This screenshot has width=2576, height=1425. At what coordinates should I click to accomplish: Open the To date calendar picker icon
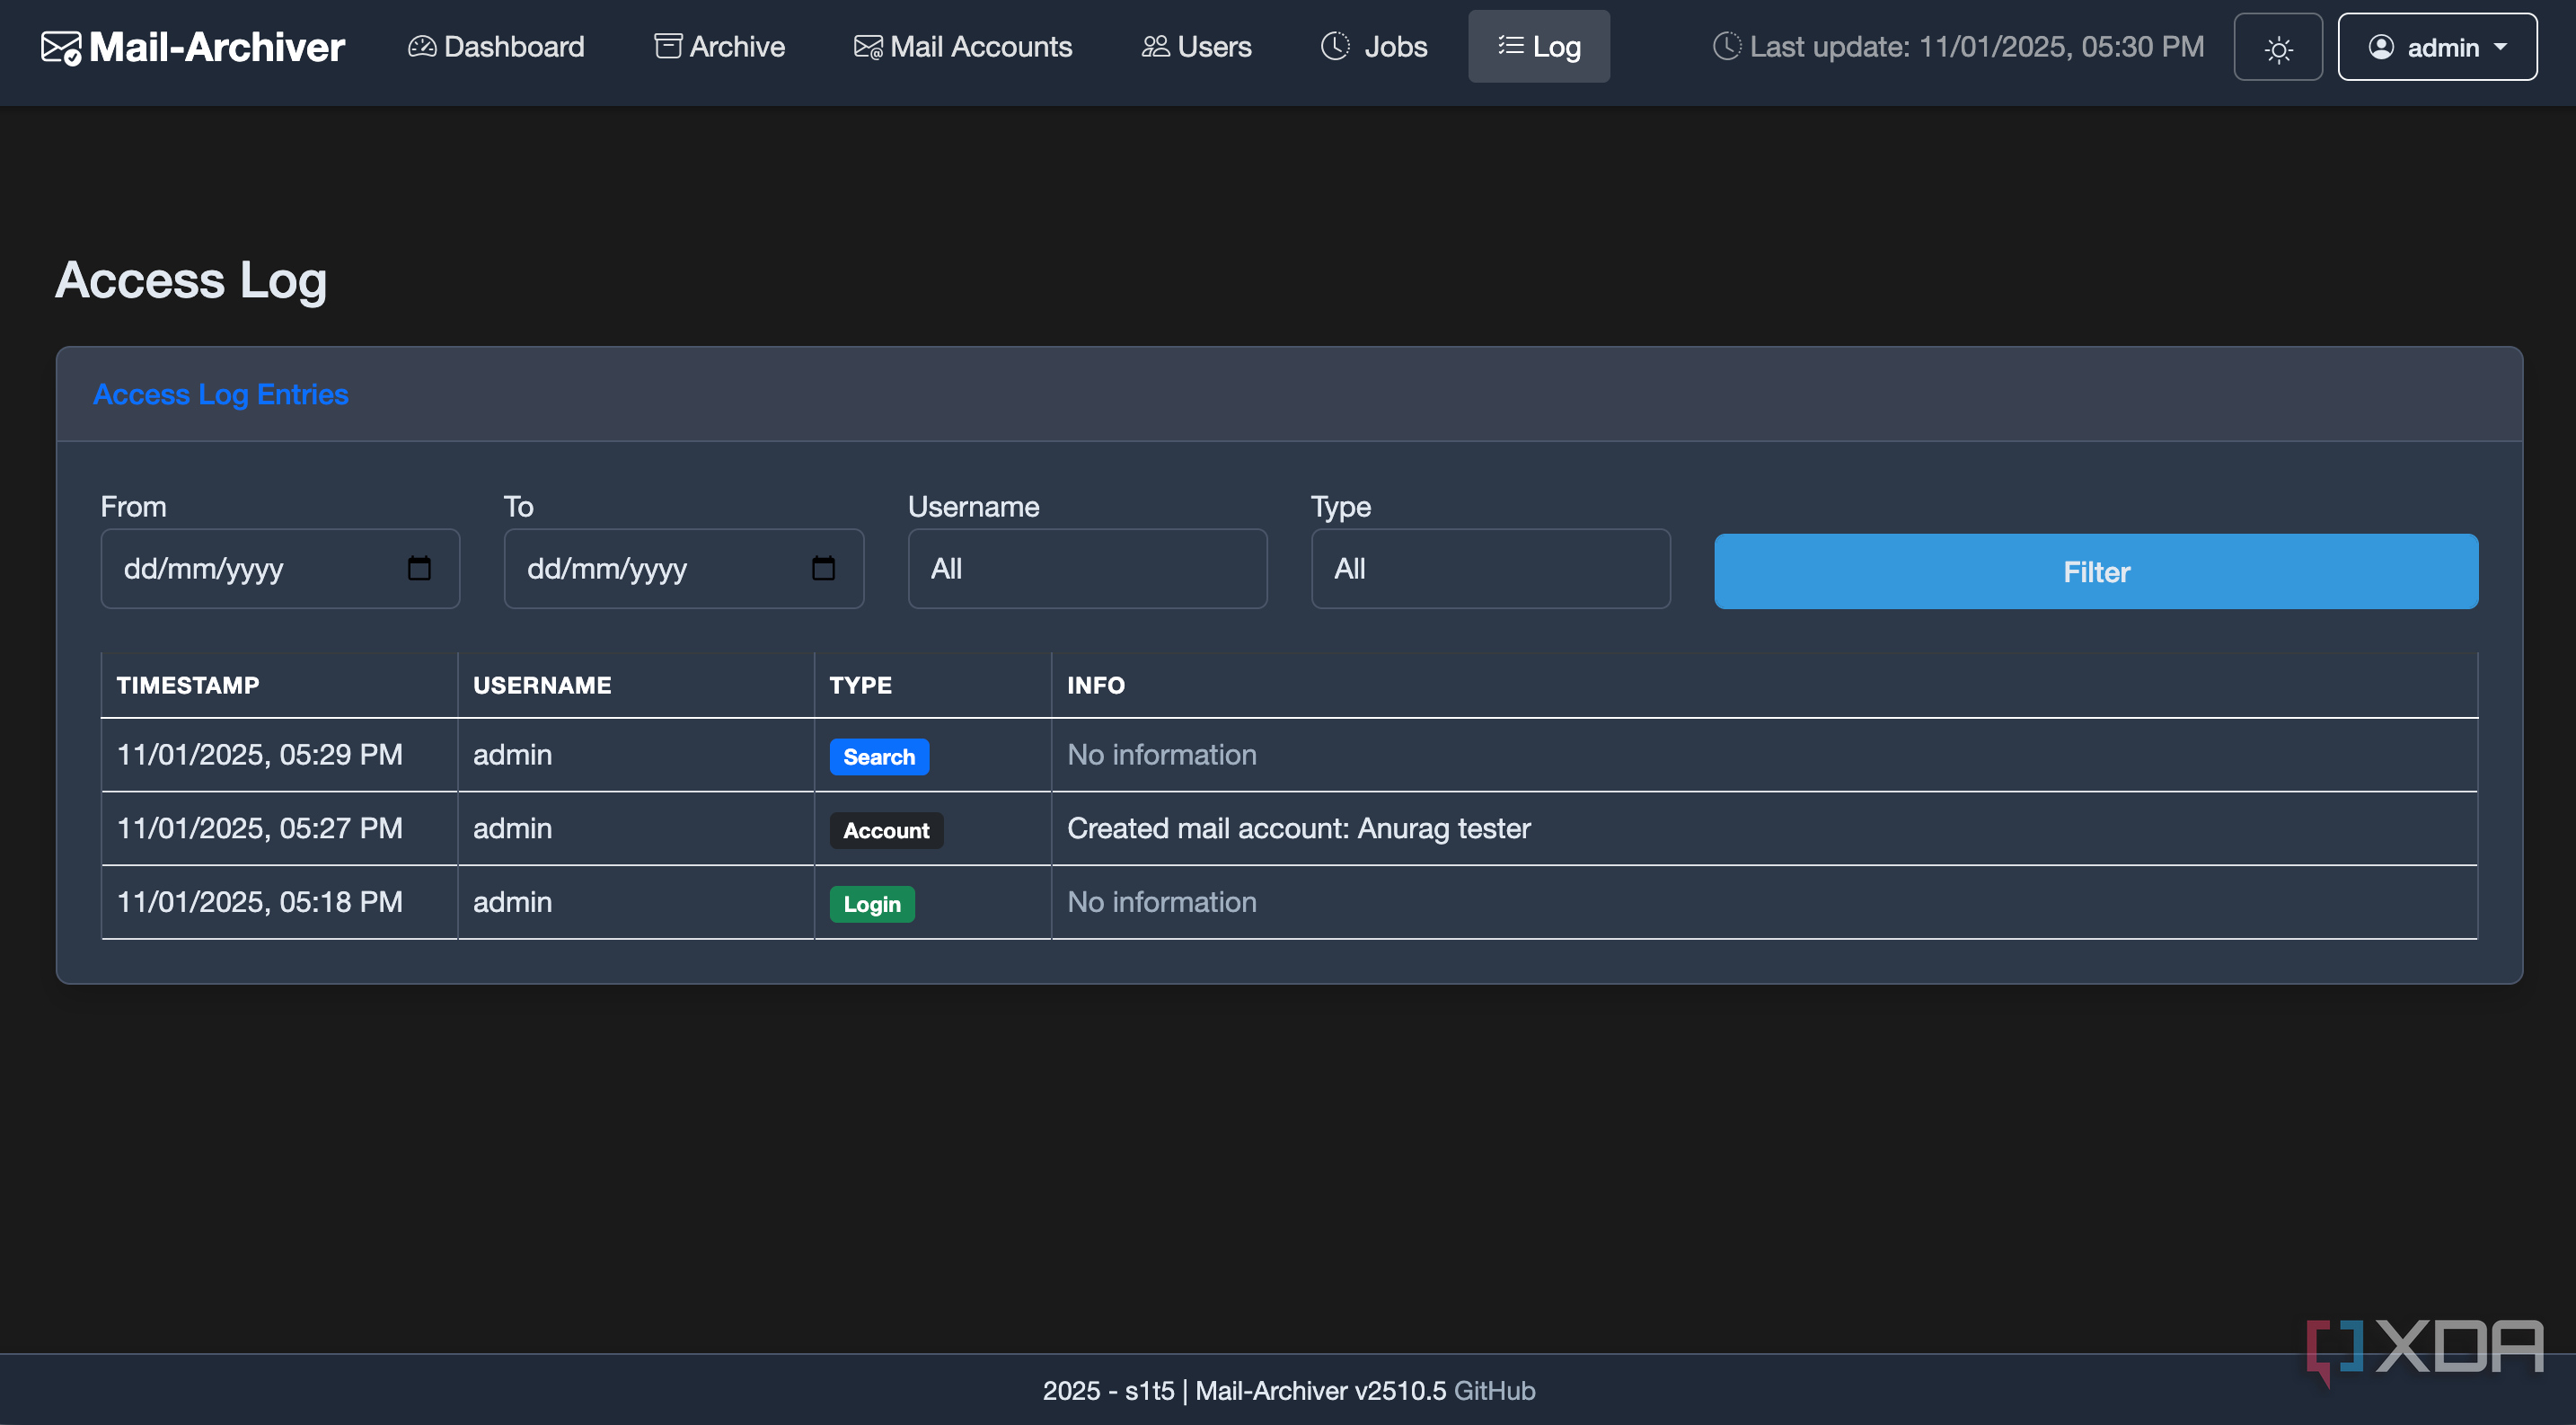823,568
